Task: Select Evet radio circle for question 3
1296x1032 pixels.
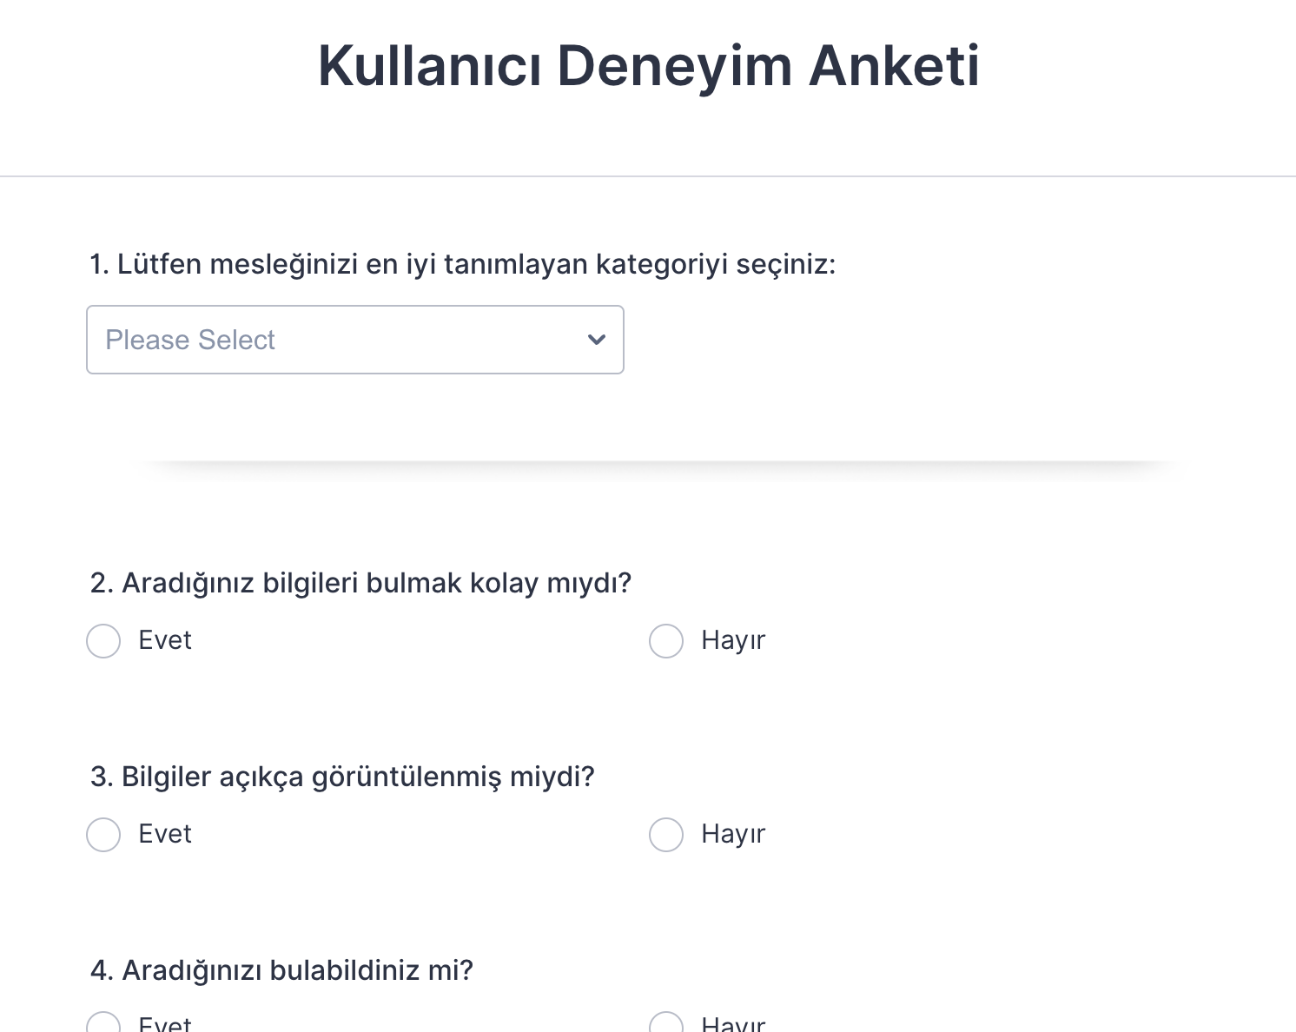Action: (x=103, y=835)
